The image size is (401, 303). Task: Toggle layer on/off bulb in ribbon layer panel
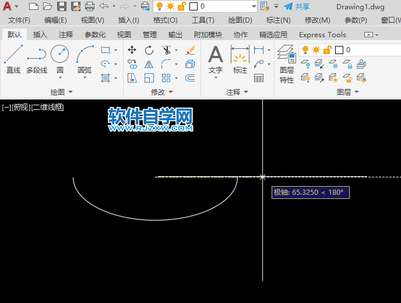point(305,50)
